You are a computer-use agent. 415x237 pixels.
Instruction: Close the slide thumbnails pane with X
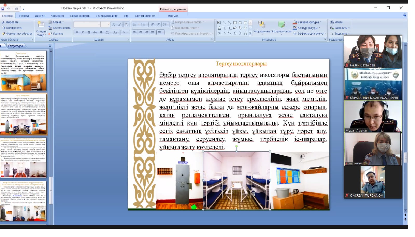50,46
